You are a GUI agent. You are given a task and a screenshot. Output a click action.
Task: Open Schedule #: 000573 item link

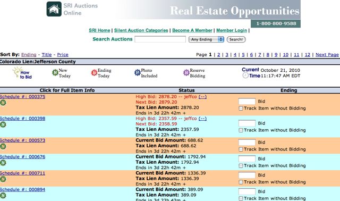22,140
